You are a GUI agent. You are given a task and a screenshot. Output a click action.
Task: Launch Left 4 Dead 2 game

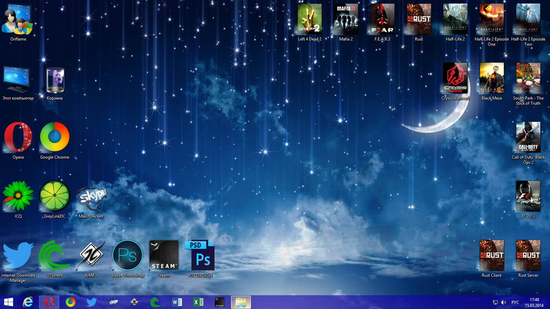[310, 23]
